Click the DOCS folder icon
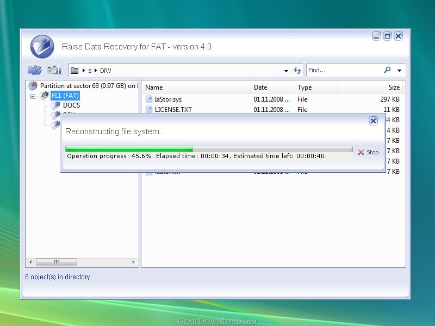The image size is (435, 326). [56, 105]
